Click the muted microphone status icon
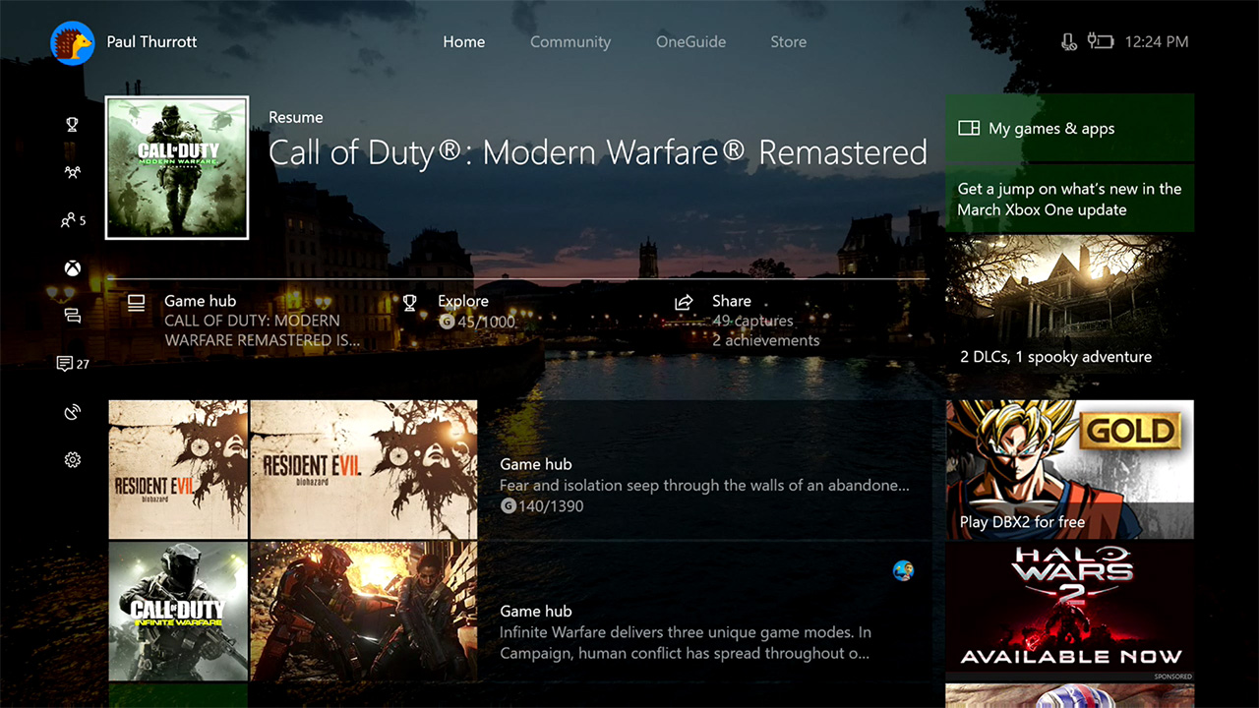Image resolution: width=1259 pixels, height=708 pixels. pyautogui.click(x=1069, y=41)
